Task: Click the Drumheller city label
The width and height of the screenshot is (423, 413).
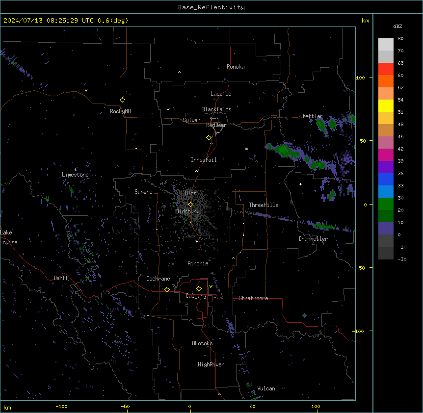Action: coord(313,239)
